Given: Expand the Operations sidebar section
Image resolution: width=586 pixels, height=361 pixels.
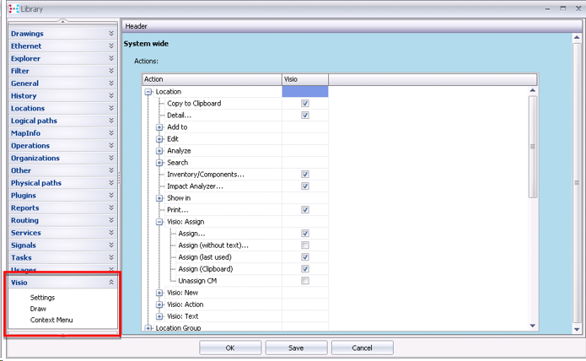Looking at the screenshot, I should tap(62, 146).
